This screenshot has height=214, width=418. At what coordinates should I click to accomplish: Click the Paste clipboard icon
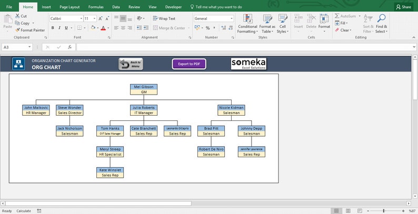[x=8, y=19]
